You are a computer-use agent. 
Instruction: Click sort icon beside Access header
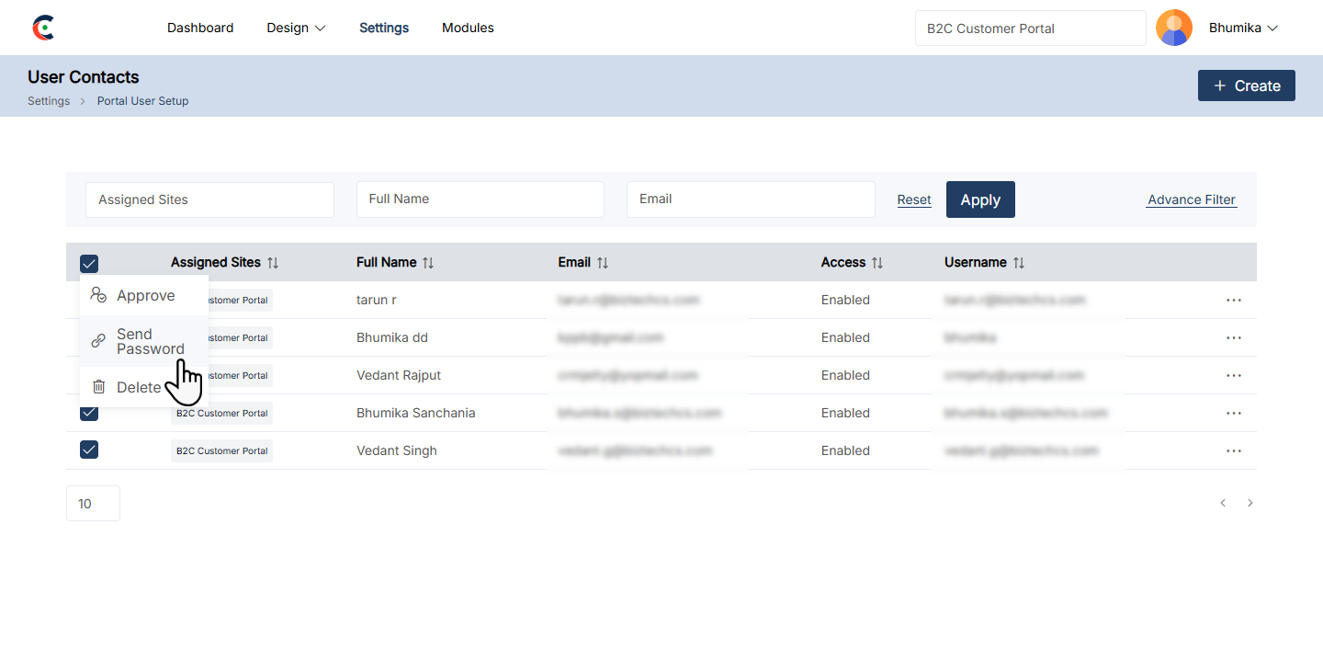pos(877,263)
